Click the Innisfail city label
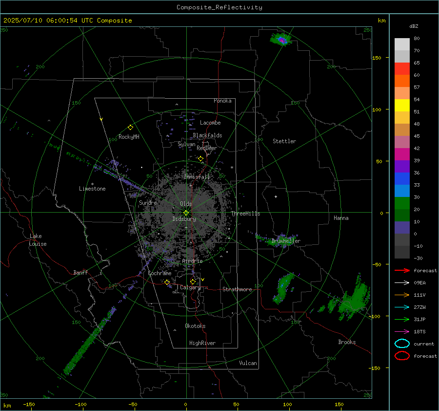This screenshot has height=411, width=439. coord(197,177)
